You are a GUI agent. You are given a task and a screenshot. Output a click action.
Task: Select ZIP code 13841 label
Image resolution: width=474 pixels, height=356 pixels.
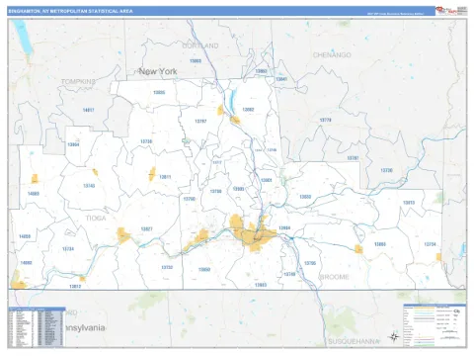281,79
